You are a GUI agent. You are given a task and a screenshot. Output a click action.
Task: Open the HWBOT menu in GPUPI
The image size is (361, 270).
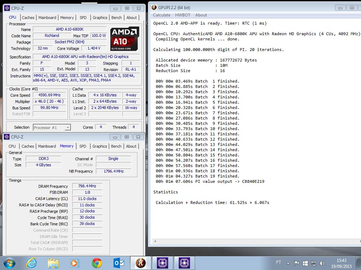click(183, 15)
